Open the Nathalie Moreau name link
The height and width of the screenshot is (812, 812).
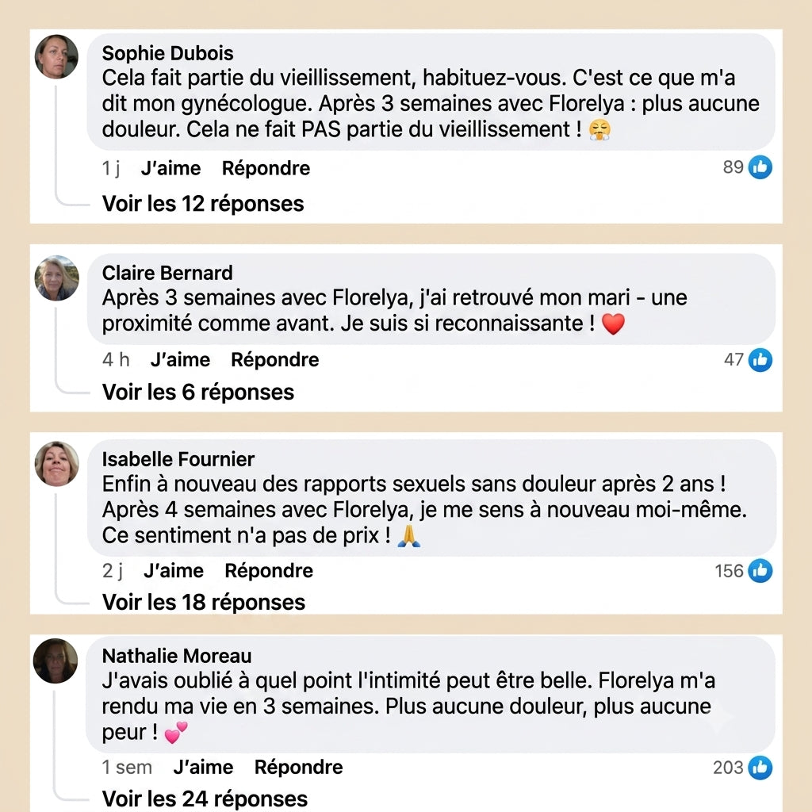point(177,656)
